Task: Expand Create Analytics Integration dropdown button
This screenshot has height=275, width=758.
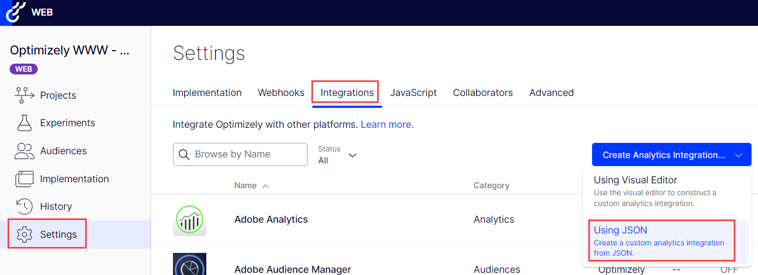Action: pyautogui.click(x=671, y=155)
